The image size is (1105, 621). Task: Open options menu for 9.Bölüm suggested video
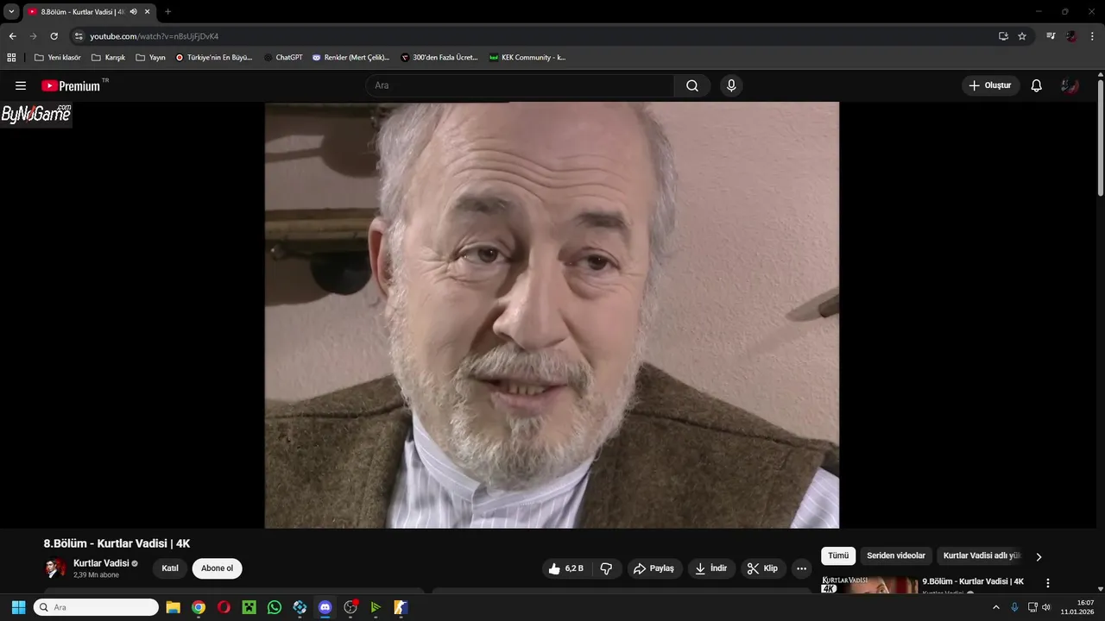[x=1048, y=583]
